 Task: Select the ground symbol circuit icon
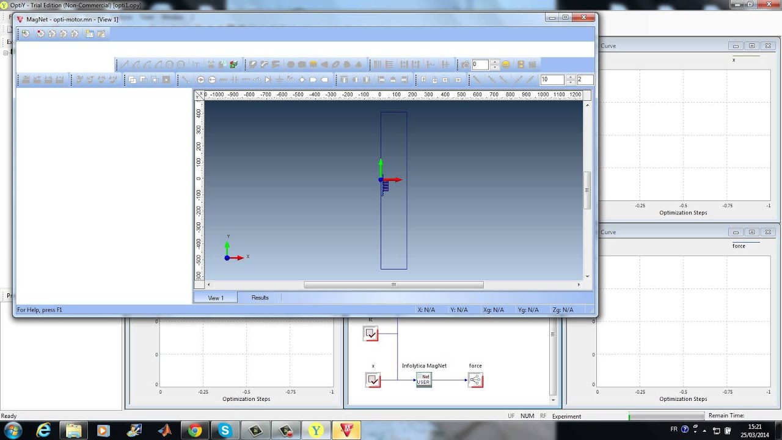pyautogui.click(x=279, y=80)
